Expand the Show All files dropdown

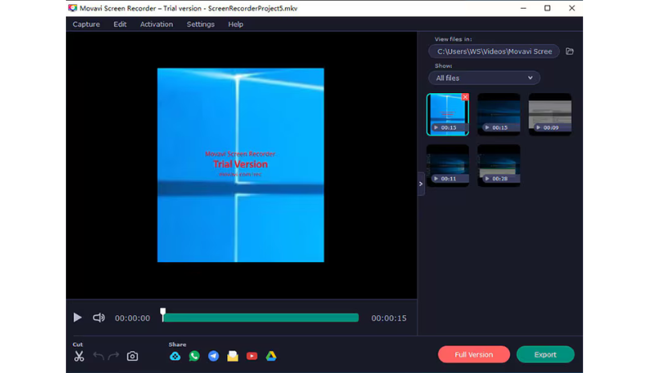483,78
